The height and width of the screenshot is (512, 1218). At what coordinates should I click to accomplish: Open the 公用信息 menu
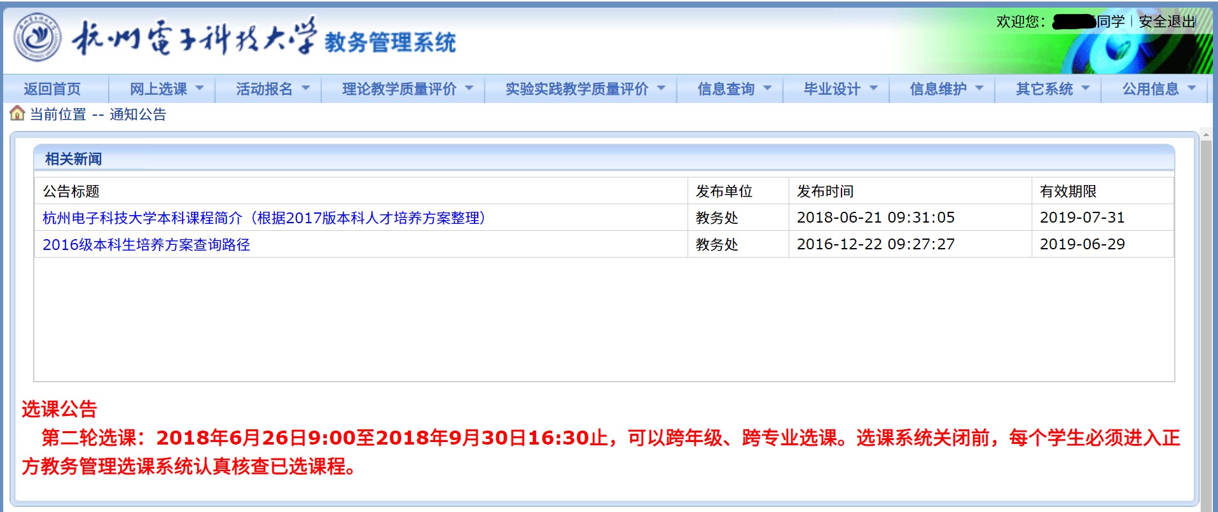1151,89
